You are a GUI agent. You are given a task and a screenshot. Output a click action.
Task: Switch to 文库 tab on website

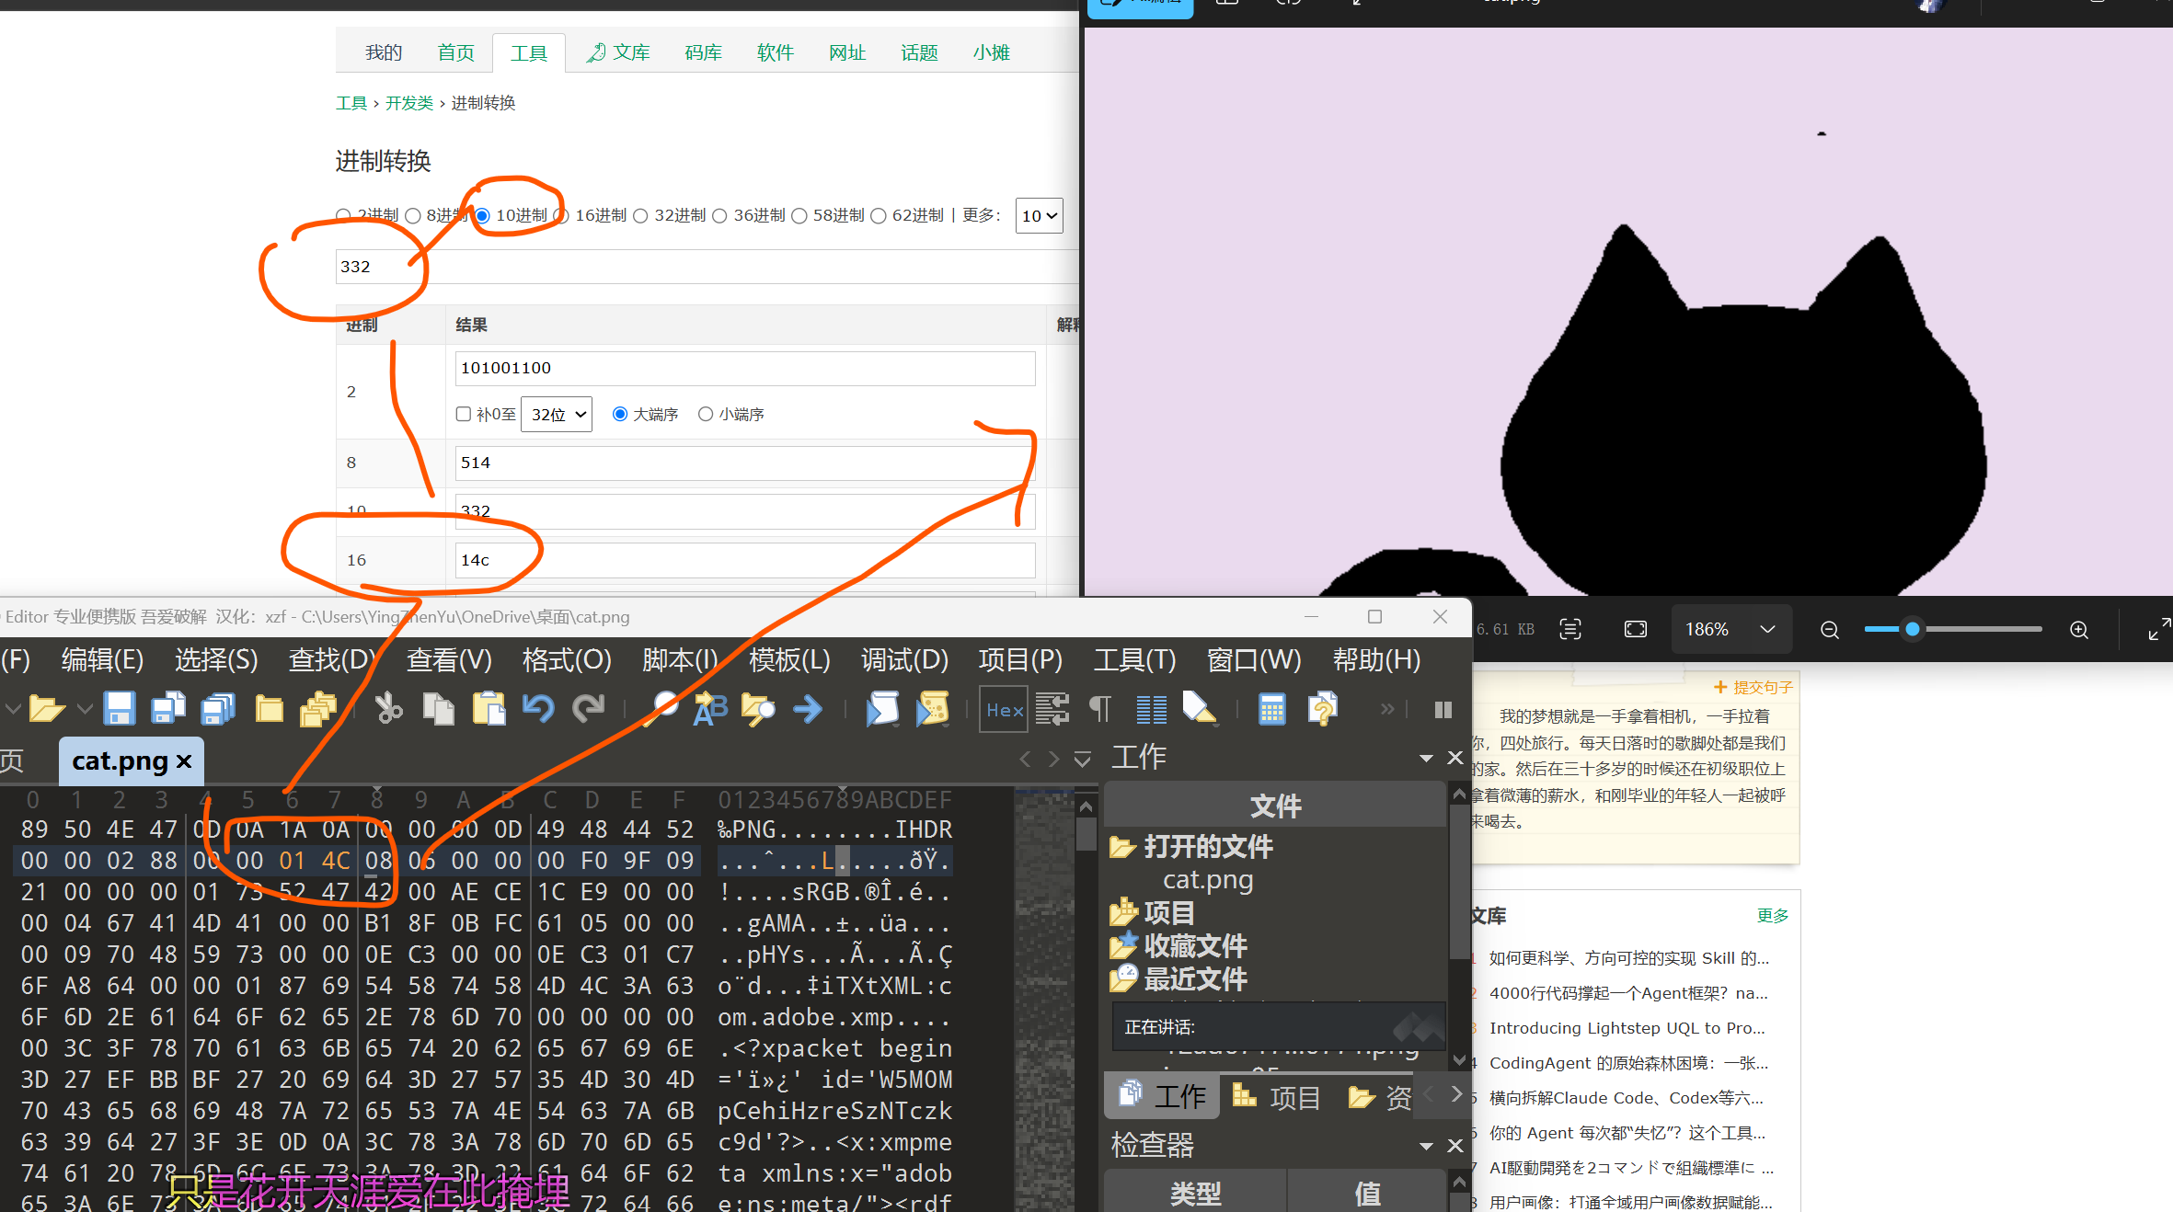(x=619, y=52)
